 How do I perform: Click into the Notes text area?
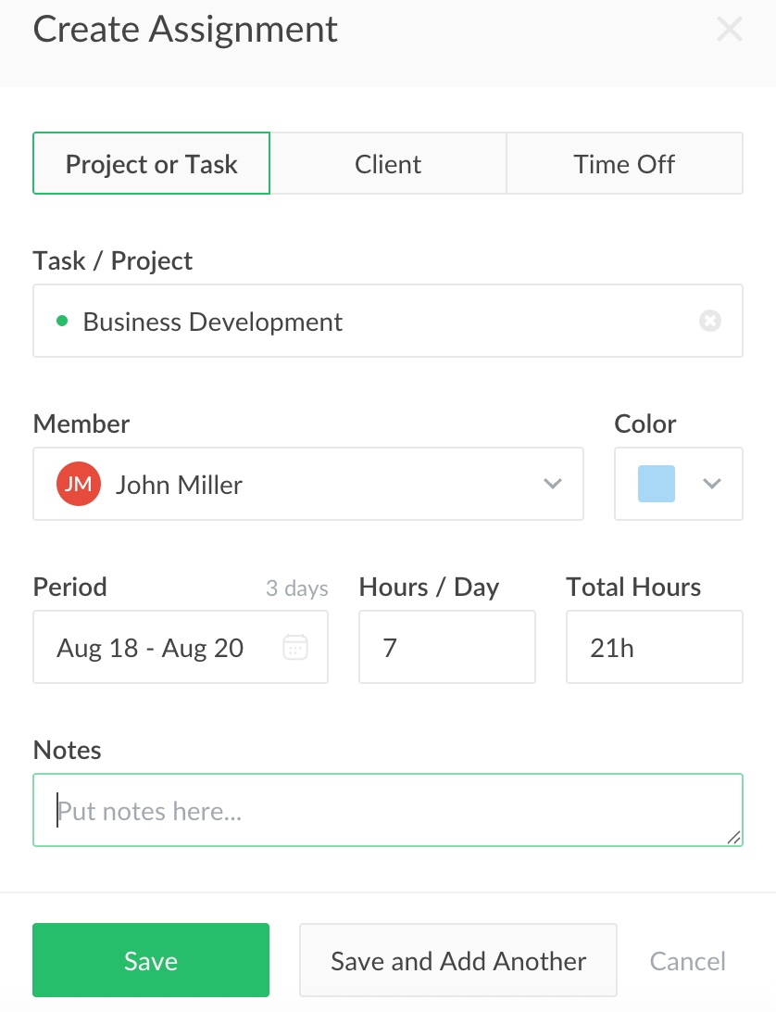[388, 810]
